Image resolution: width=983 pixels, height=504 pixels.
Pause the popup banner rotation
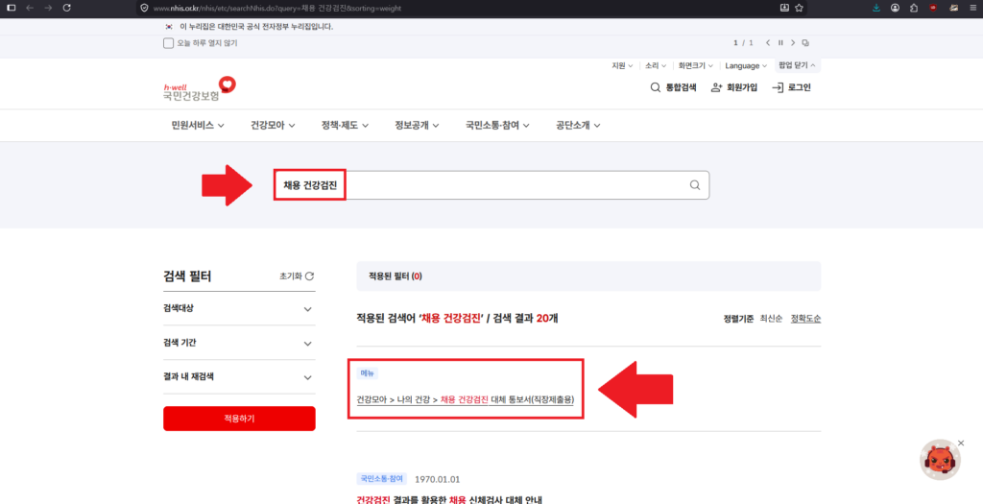[780, 42]
